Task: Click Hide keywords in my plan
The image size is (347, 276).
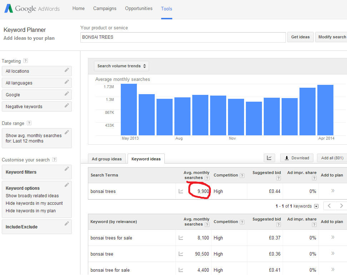Action: pyautogui.click(x=31, y=211)
